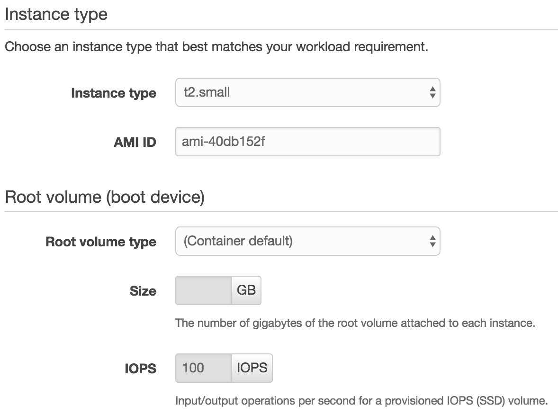Click the arrows icon on Instance type selector
The width and height of the screenshot is (558, 415).
432,92
